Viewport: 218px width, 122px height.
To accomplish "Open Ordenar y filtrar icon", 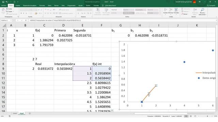I will pos(195,10).
